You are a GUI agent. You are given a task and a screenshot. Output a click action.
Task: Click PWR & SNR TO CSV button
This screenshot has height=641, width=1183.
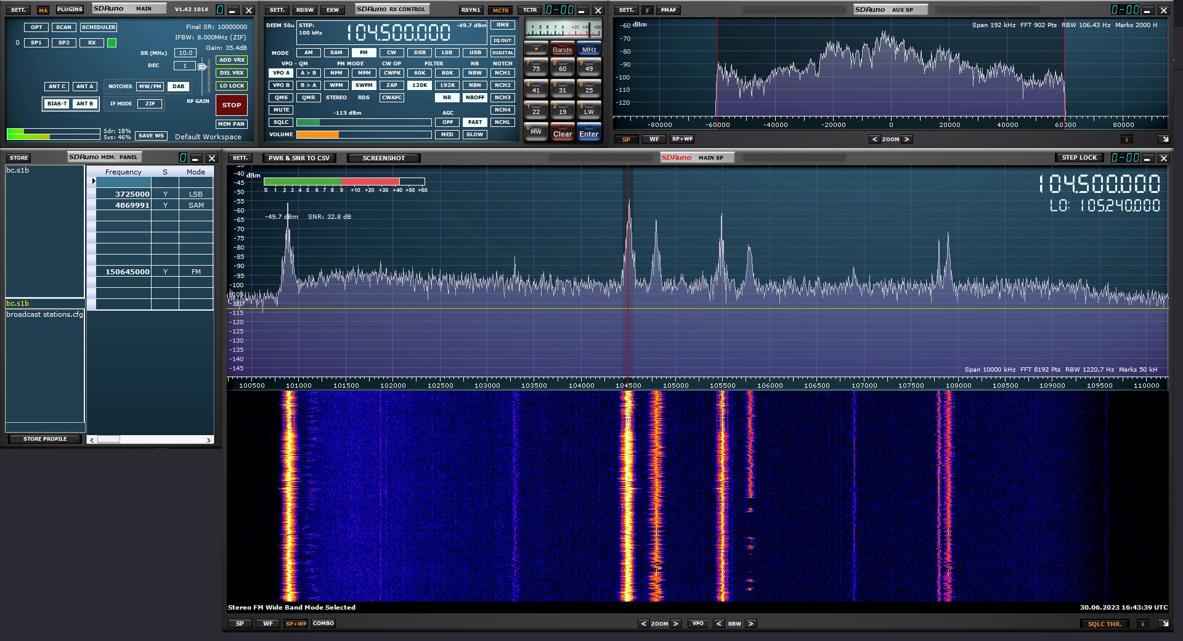(x=299, y=158)
